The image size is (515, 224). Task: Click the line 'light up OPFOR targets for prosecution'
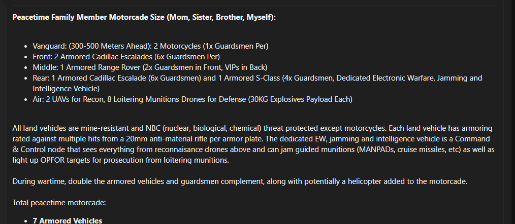[x=120, y=160]
